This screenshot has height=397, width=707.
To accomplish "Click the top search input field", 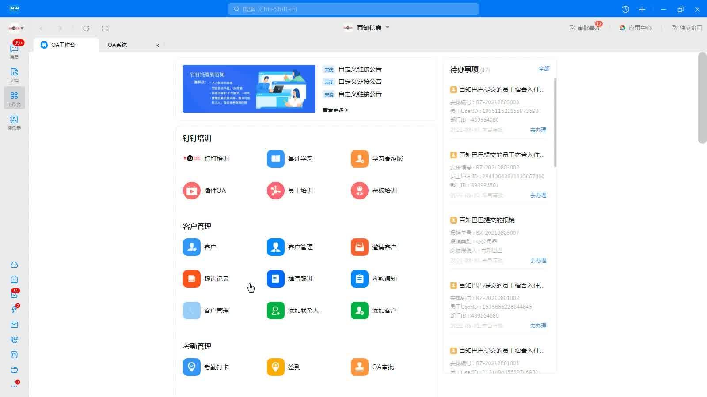I will click(x=353, y=9).
